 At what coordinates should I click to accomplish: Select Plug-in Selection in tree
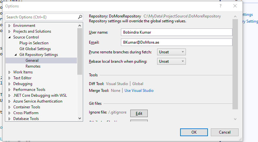click(x=34, y=43)
